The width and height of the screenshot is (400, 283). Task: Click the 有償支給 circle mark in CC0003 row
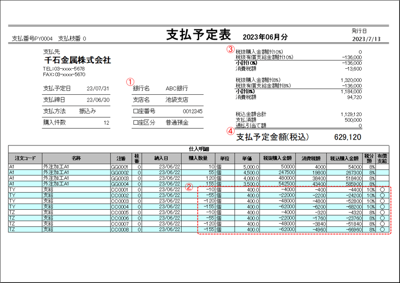point(382,201)
